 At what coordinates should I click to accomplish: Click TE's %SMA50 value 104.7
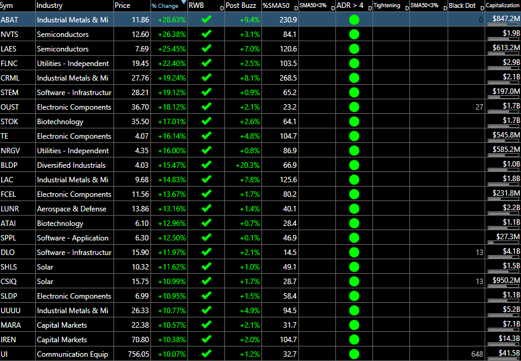(x=288, y=136)
